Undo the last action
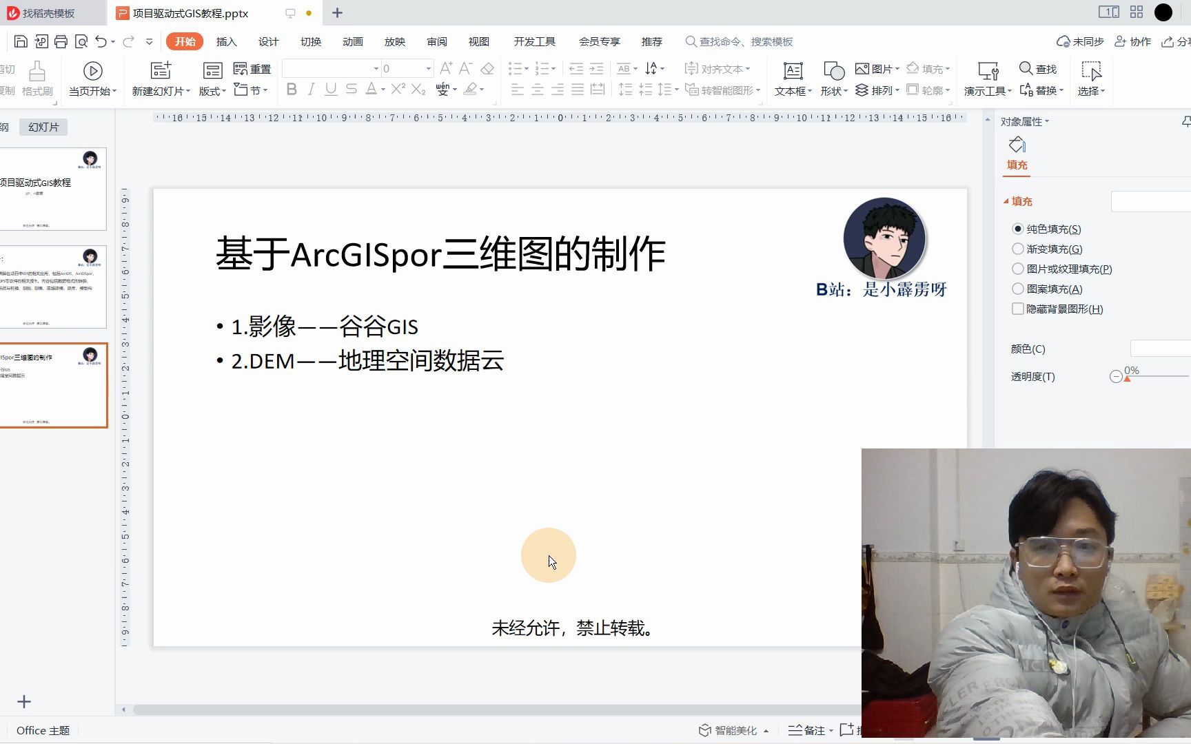 101,42
